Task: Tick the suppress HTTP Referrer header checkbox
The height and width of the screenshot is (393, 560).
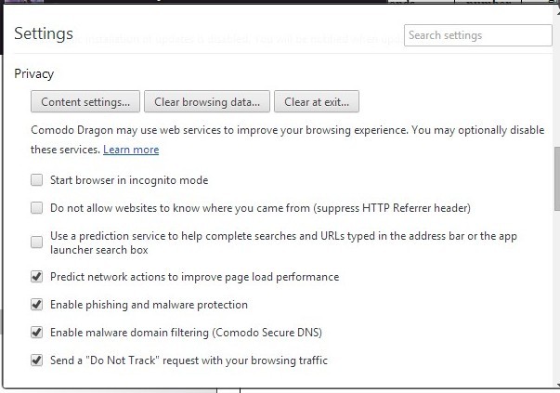Action: (x=37, y=208)
